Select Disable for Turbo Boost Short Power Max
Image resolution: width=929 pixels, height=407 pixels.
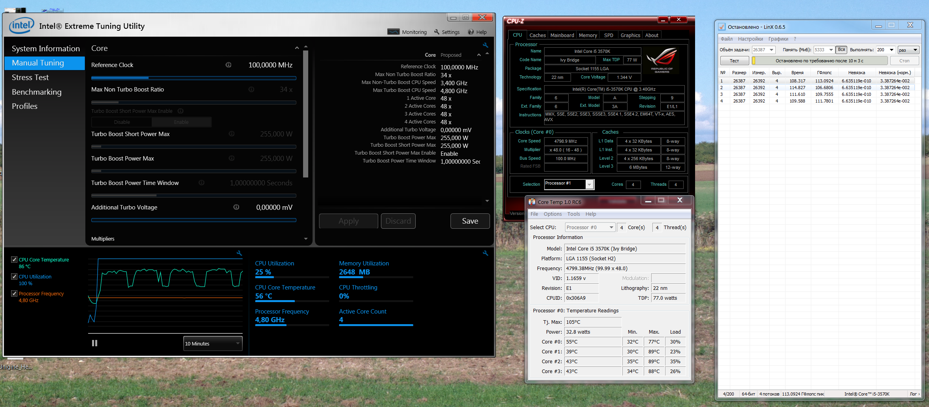point(122,122)
